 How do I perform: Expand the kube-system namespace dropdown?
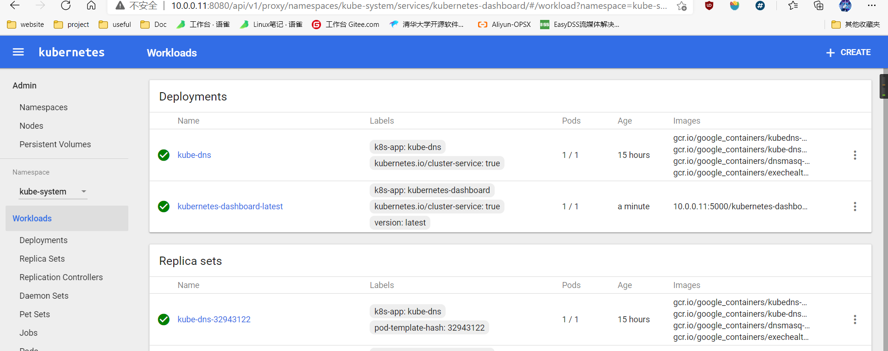[x=53, y=192]
